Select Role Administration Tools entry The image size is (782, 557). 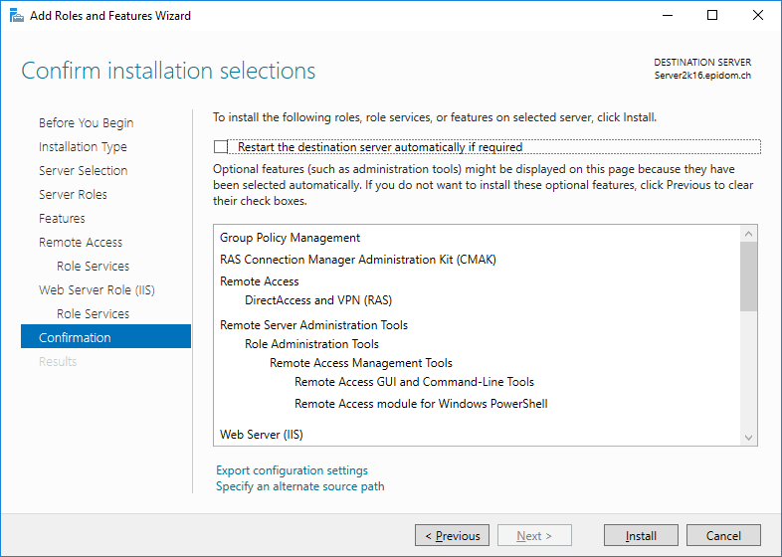[311, 344]
